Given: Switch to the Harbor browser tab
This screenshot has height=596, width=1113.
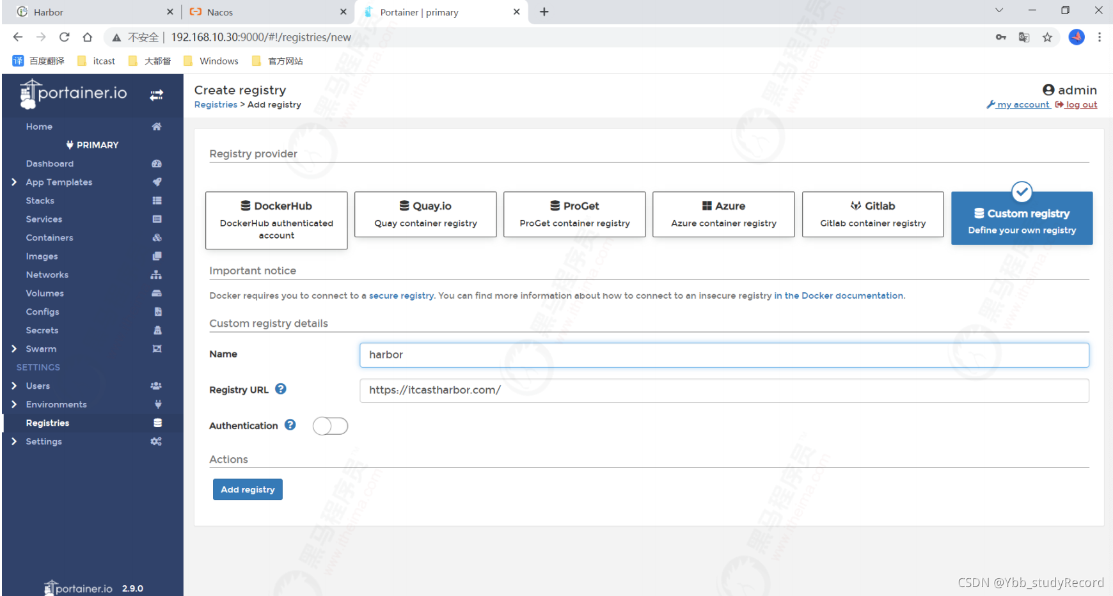Looking at the screenshot, I should click(x=93, y=12).
